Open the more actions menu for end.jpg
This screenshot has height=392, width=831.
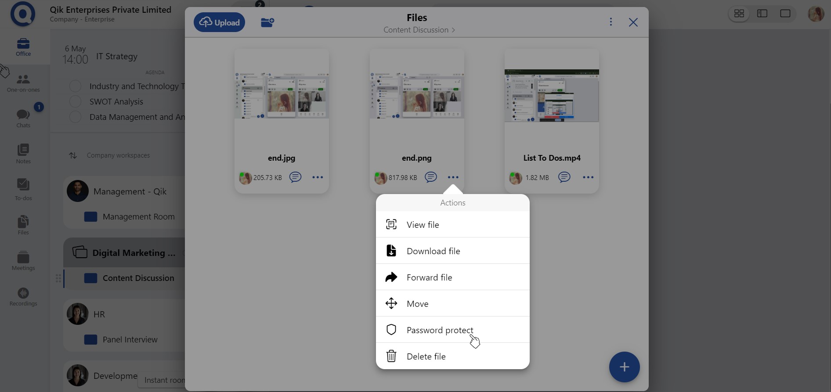[x=318, y=177]
